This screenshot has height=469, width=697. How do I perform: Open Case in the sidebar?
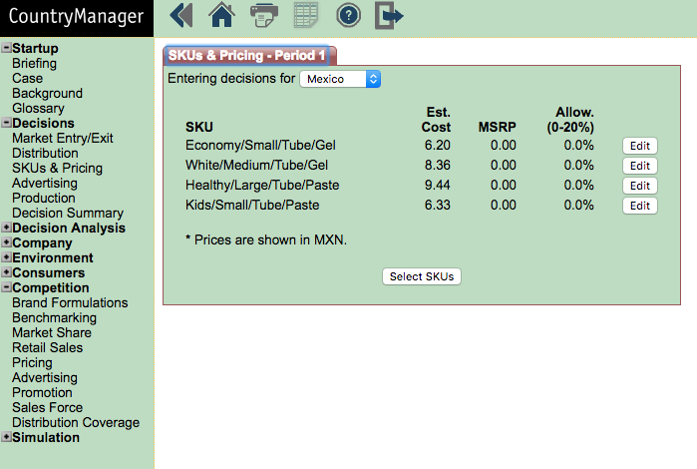tap(28, 78)
